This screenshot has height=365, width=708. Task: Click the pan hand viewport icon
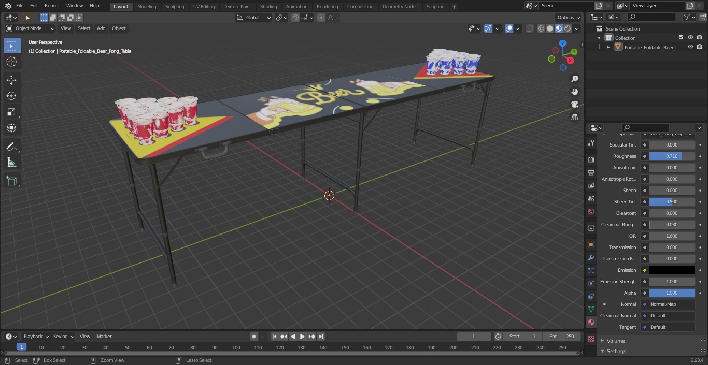[x=575, y=92]
